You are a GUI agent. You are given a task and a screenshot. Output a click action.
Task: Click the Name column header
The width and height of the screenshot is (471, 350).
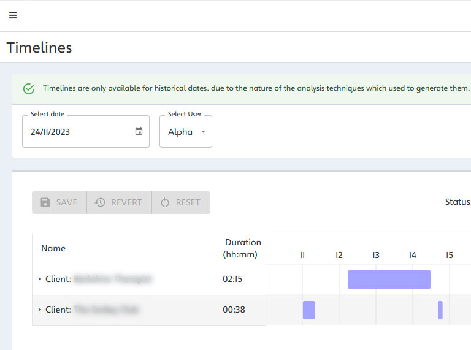[53, 248]
